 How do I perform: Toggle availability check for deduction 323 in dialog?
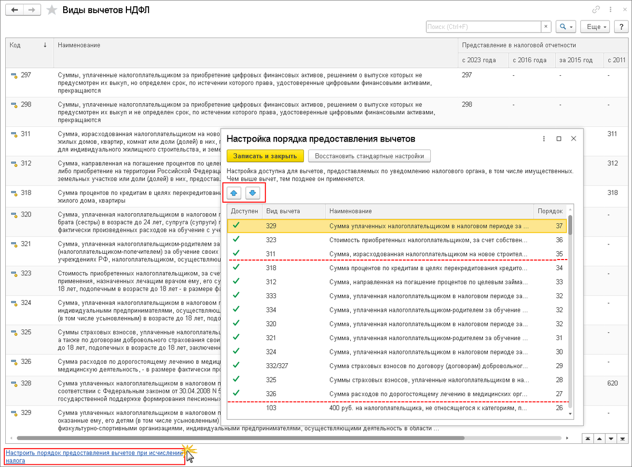point(236,240)
